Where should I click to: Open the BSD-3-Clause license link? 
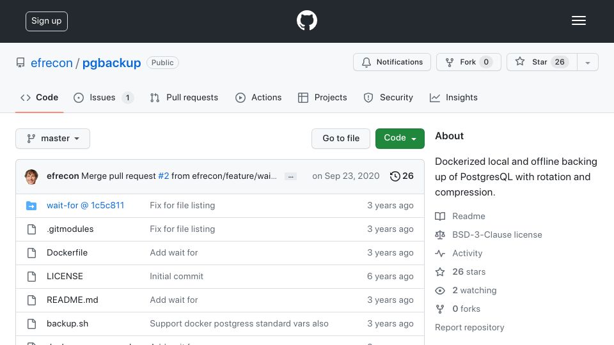498,234
